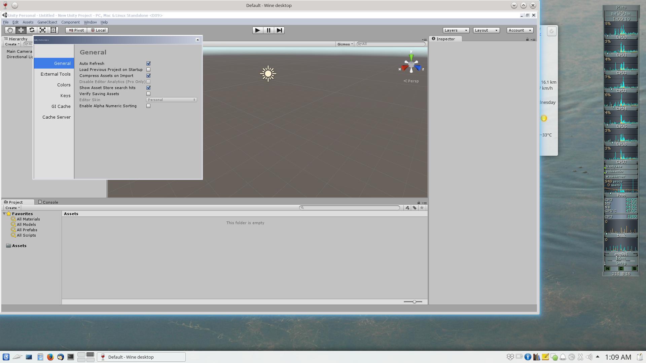Enable Alpha Numeric Sorting checkbox
The image size is (646, 363).
click(x=148, y=106)
